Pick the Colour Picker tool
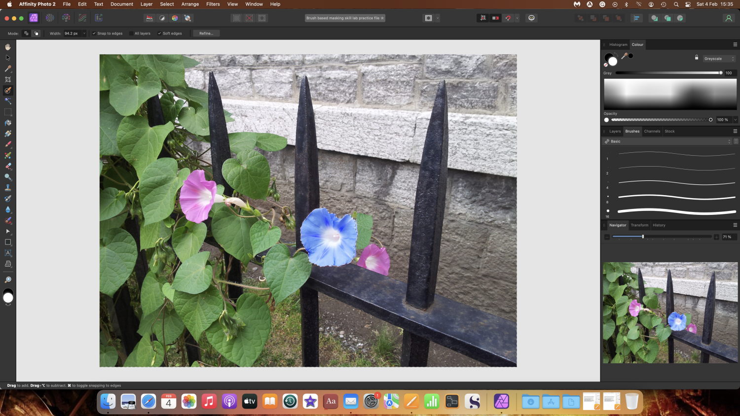This screenshot has height=416, width=740. point(7,68)
